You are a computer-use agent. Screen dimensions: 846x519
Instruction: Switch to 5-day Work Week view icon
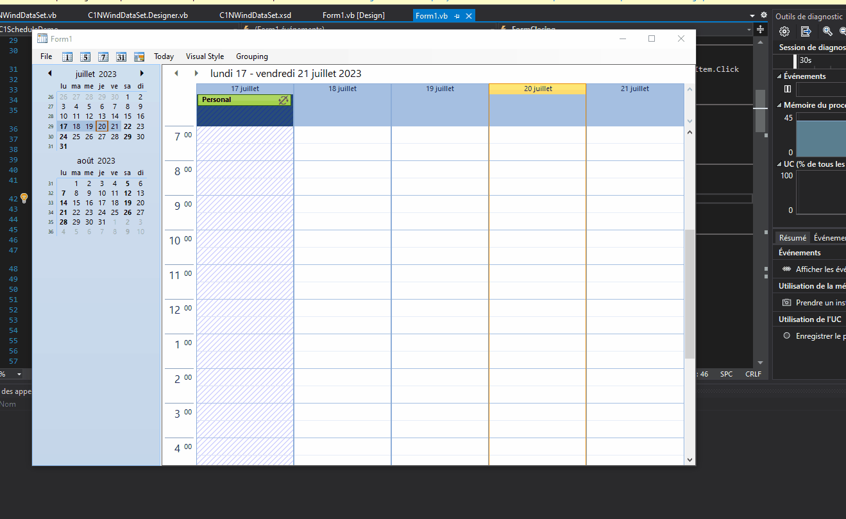[85, 56]
